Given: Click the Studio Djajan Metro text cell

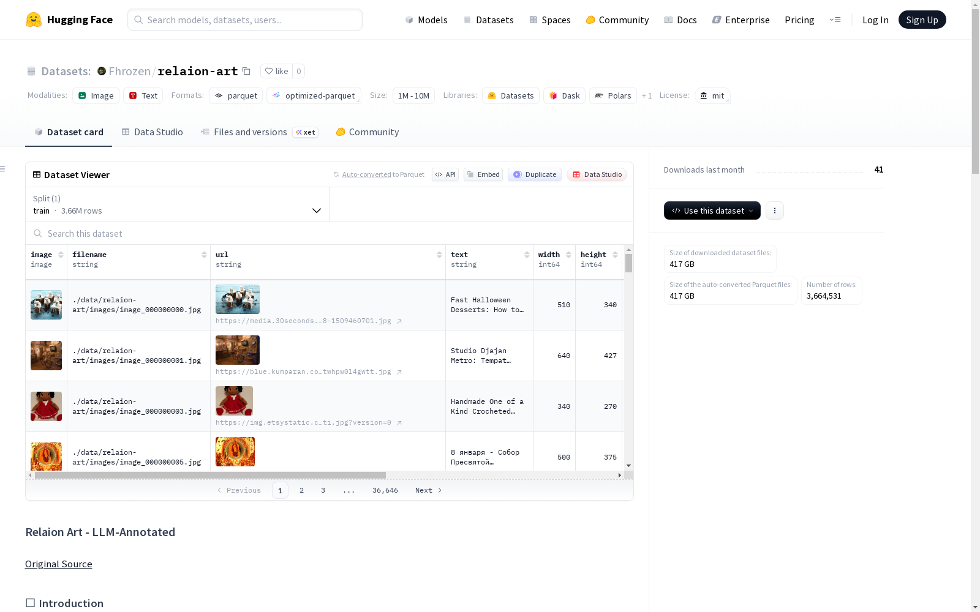Looking at the screenshot, I should click(489, 356).
